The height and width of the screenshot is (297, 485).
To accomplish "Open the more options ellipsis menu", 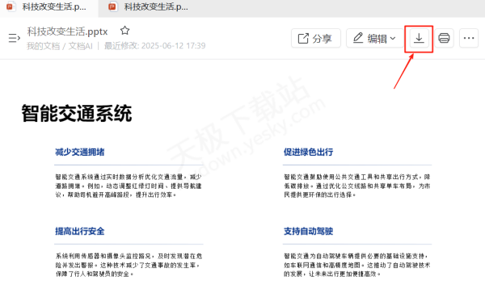I will tap(469, 38).
